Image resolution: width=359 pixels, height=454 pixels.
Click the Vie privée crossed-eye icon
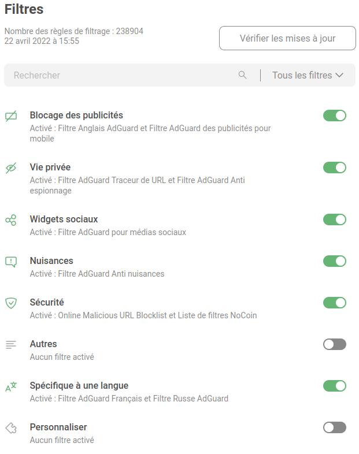click(x=11, y=168)
